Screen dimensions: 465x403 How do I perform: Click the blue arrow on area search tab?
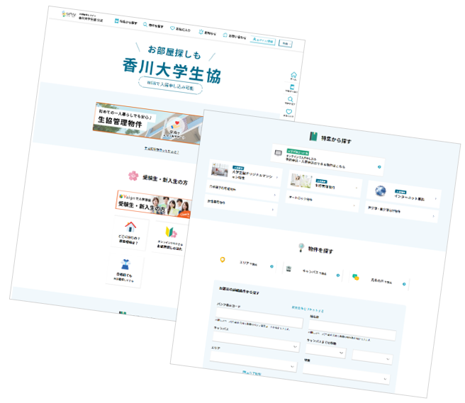pos(271,266)
